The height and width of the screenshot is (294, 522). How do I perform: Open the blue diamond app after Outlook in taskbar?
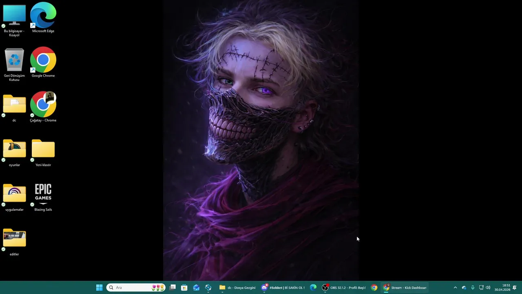pyautogui.click(x=208, y=287)
